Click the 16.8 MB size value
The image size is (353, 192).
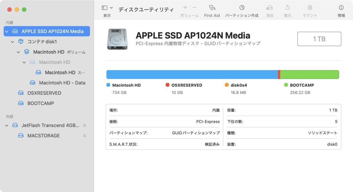click(238, 93)
